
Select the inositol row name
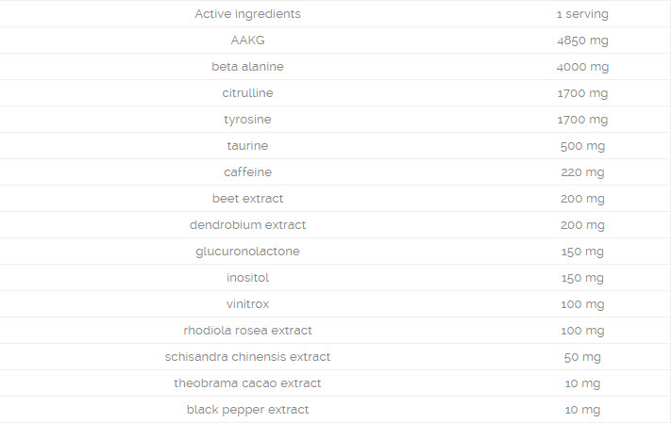coord(247,278)
